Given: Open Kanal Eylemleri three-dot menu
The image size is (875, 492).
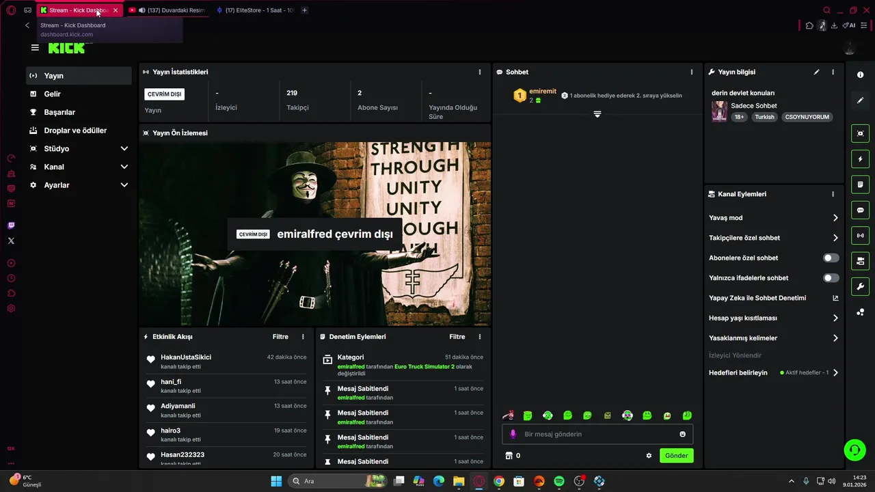Looking at the screenshot, I should tap(833, 194).
